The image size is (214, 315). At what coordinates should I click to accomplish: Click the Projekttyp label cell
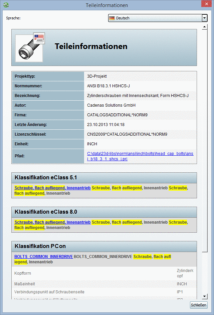(48, 76)
